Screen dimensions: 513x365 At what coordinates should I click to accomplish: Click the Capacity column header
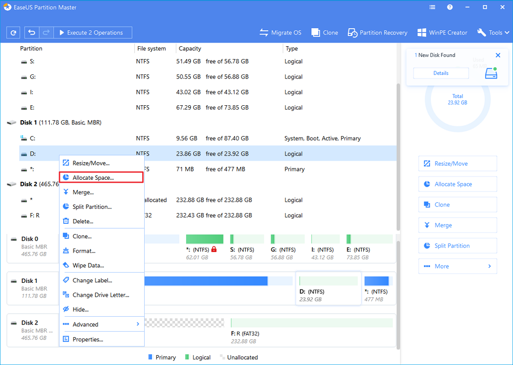190,49
